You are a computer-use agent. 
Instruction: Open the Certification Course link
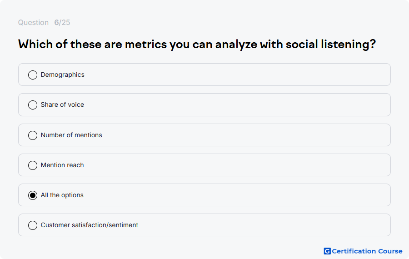point(367,251)
